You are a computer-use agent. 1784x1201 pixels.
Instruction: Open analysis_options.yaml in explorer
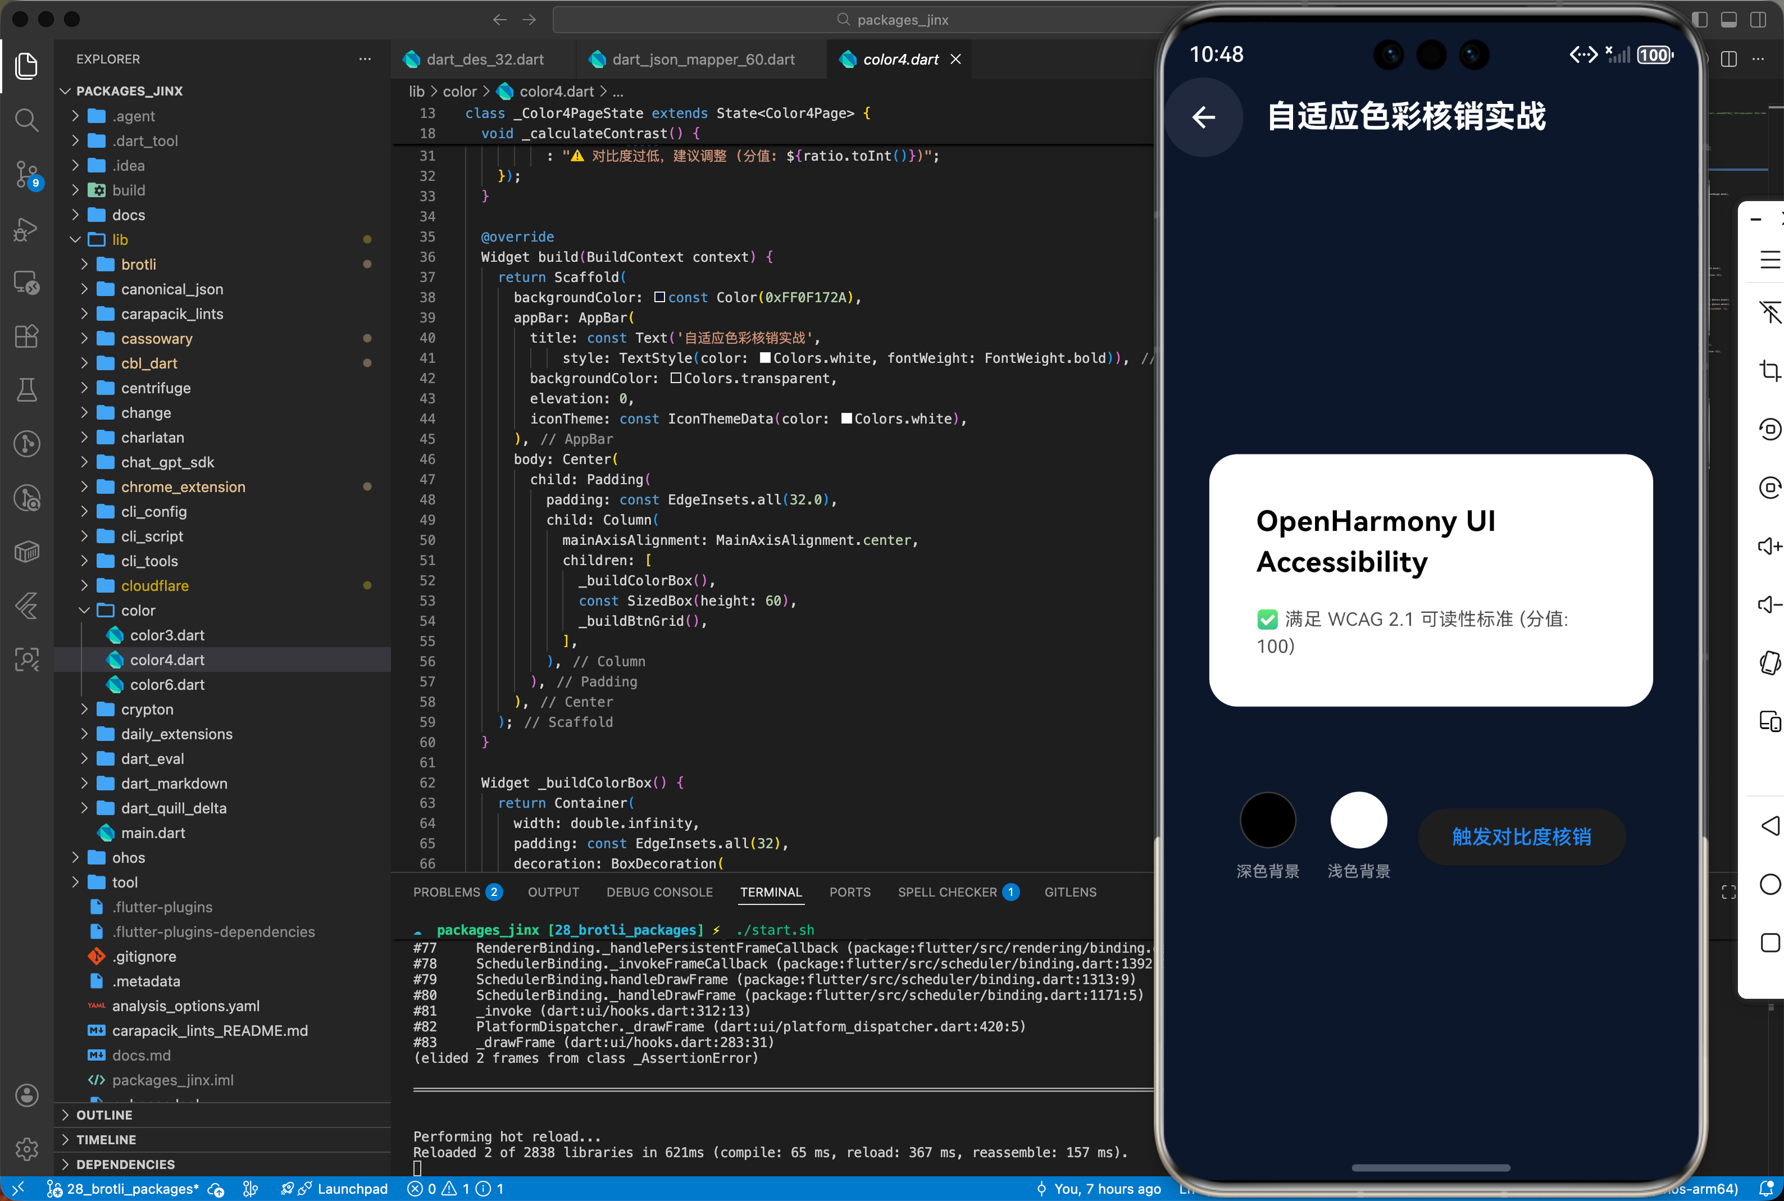tap(222, 1006)
